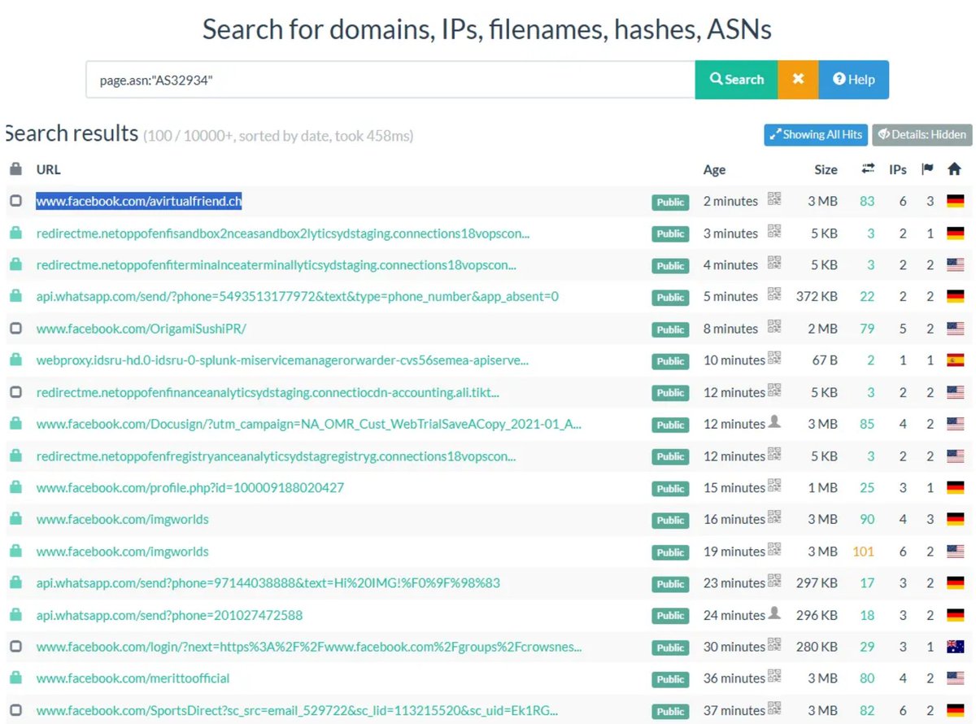Click the URL column header
The height and width of the screenshot is (724, 976).
(x=48, y=169)
